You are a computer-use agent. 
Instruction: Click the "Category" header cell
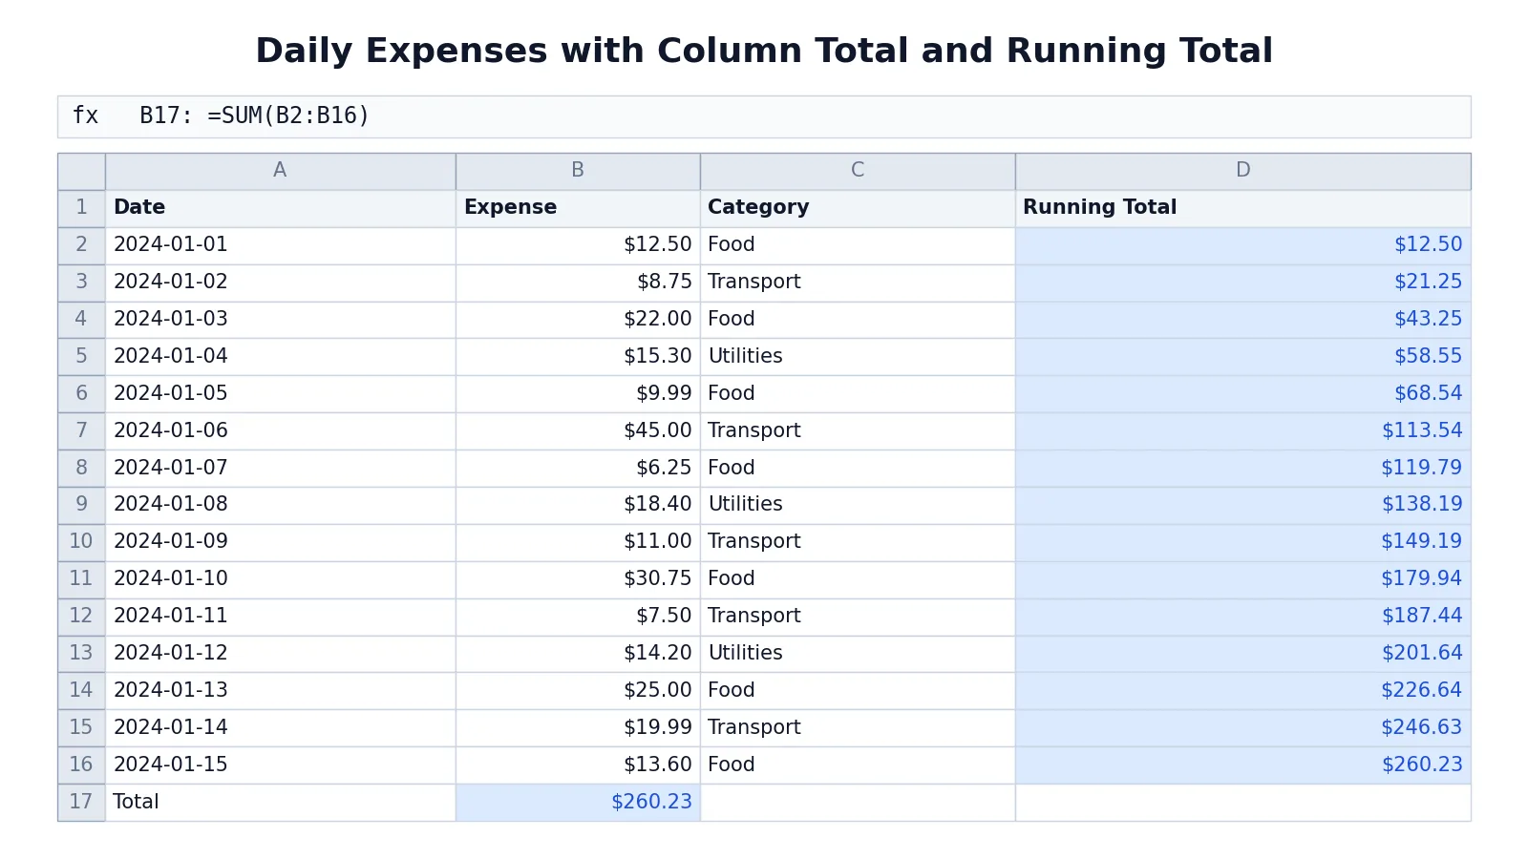[x=858, y=208]
